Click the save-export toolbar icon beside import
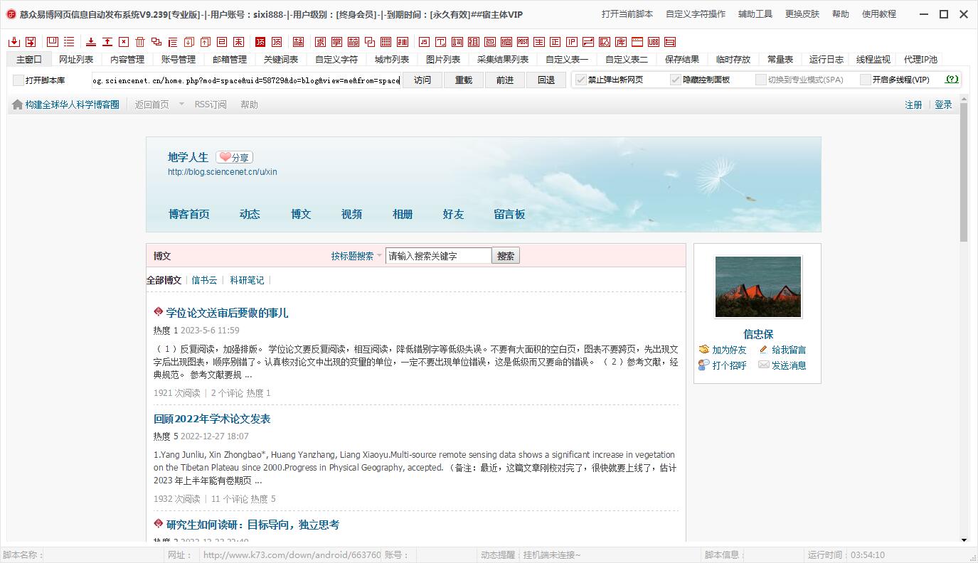978x563 pixels. 31,42
